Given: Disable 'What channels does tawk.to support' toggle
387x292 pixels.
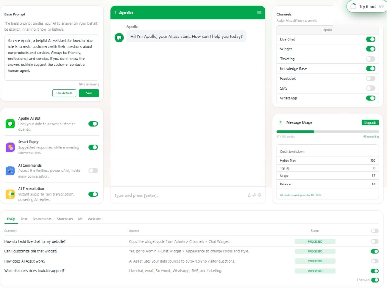Looking at the screenshot, I should pyautogui.click(x=375, y=271).
